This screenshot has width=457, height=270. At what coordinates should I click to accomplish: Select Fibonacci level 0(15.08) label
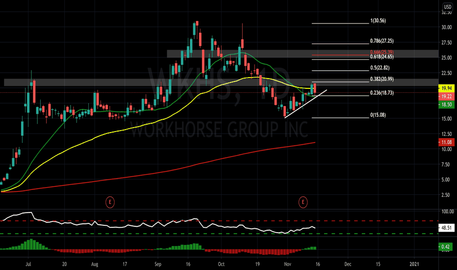378,115
